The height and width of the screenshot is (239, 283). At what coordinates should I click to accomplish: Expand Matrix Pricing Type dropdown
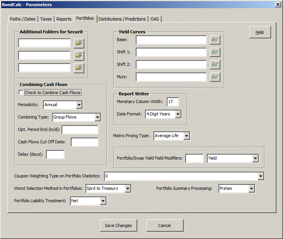click(x=186, y=136)
